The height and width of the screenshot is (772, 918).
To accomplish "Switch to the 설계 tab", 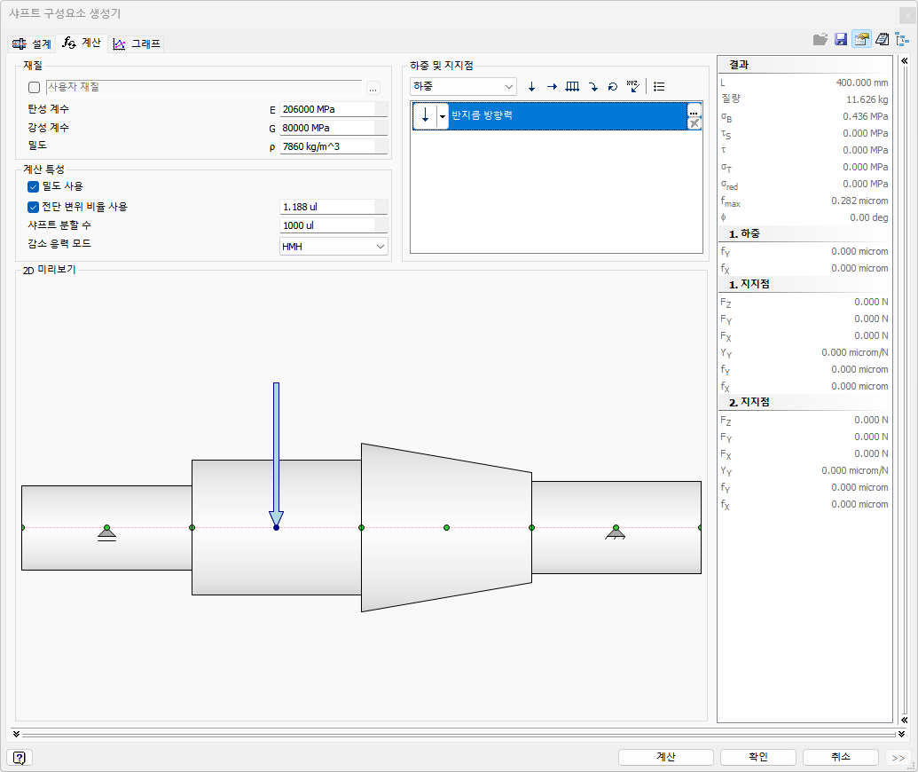I will click(x=32, y=44).
